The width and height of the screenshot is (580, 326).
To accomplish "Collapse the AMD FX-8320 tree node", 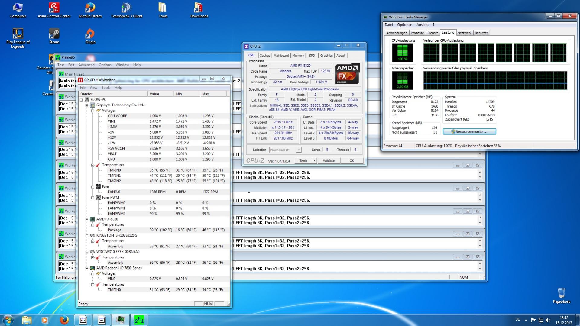I will (x=87, y=219).
